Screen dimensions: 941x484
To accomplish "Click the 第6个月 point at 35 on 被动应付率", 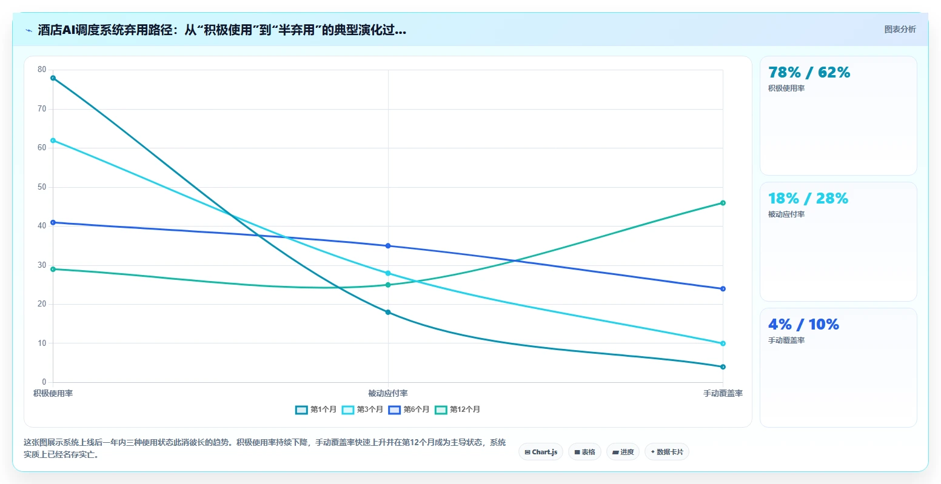I will pos(388,246).
